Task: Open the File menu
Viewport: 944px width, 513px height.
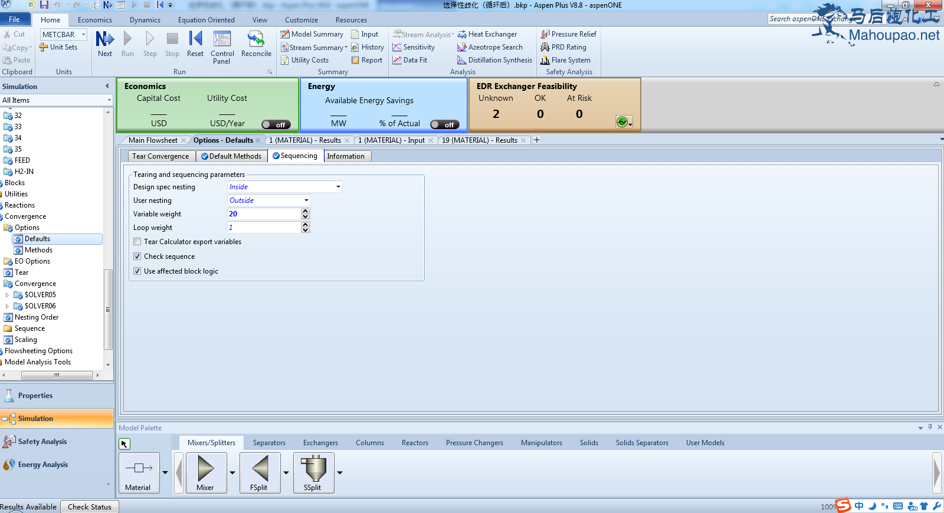Action: click(x=15, y=20)
